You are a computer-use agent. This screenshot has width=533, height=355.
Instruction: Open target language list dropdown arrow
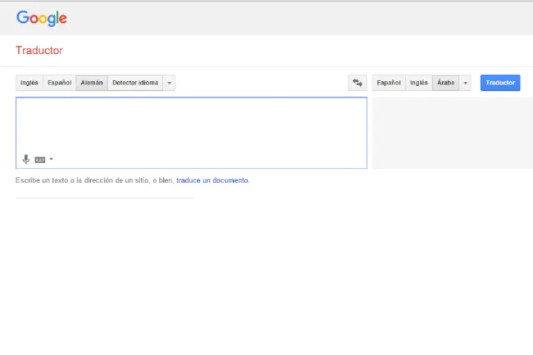(x=466, y=83)
